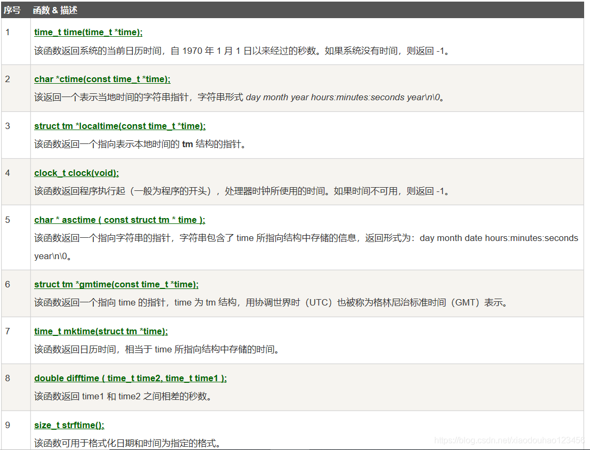Click row number 8 cell
The width and height of the screenshot is (590, 450).
tap(16, 387)
